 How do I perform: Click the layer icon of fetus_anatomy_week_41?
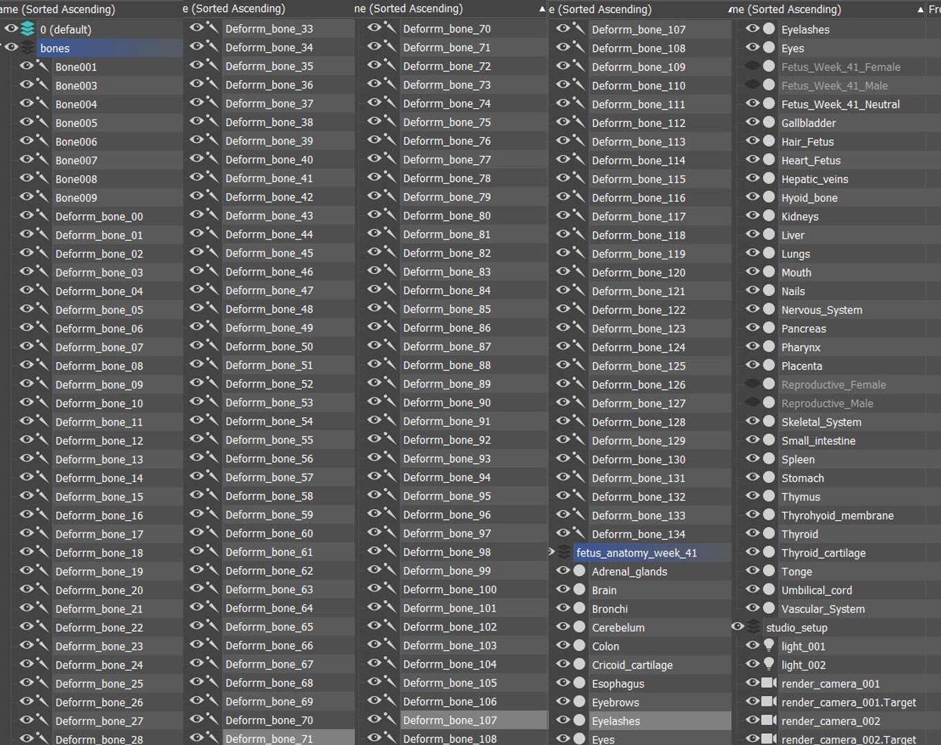click(564, 552)
